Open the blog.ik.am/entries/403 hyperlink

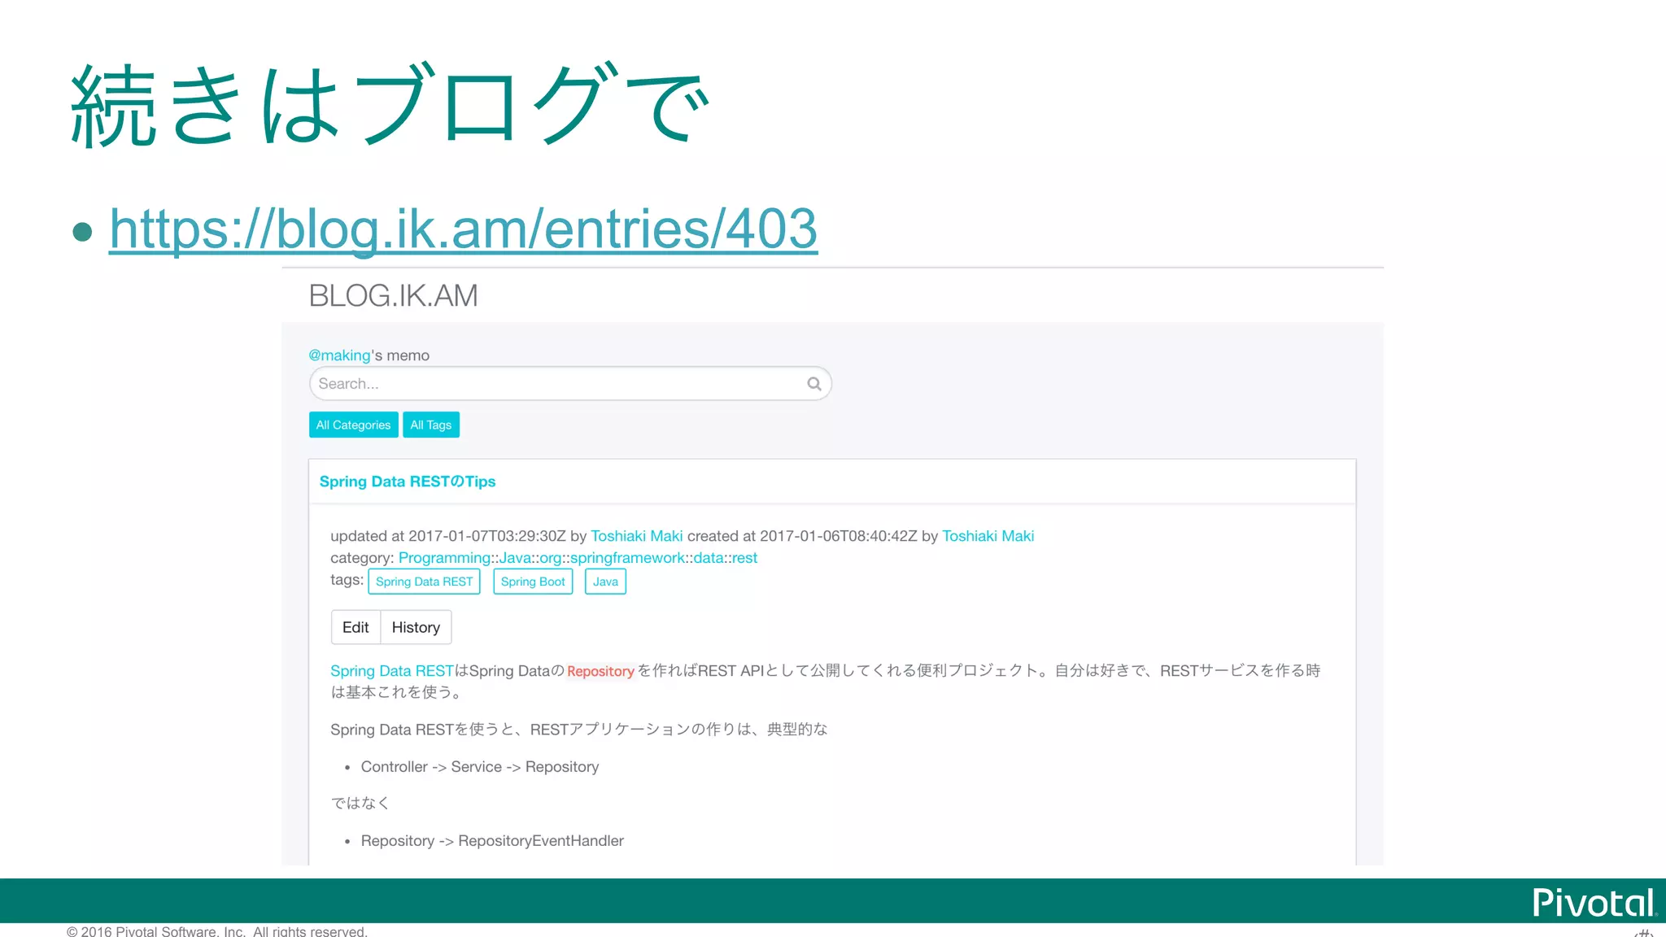tap(463, 229)
